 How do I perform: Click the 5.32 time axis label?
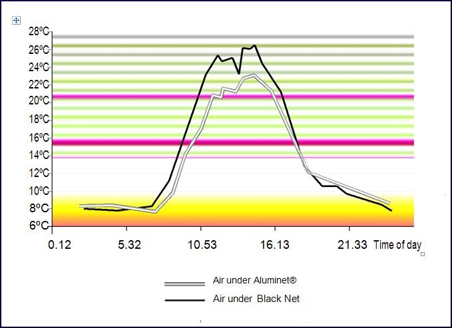[x=130, y=245]
